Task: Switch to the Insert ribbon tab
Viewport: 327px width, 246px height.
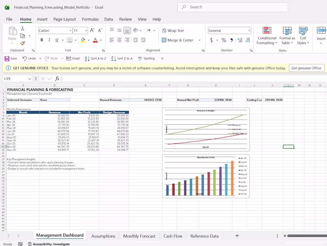Action: tap(42, 19)
